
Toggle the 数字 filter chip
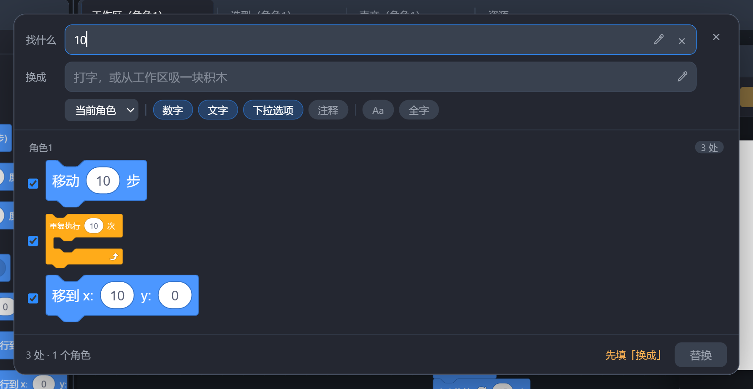(173, 110)
